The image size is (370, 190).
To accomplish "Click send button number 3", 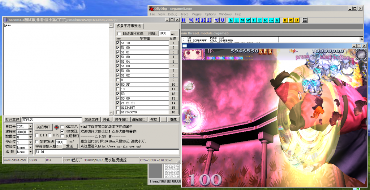I will 173,52.
